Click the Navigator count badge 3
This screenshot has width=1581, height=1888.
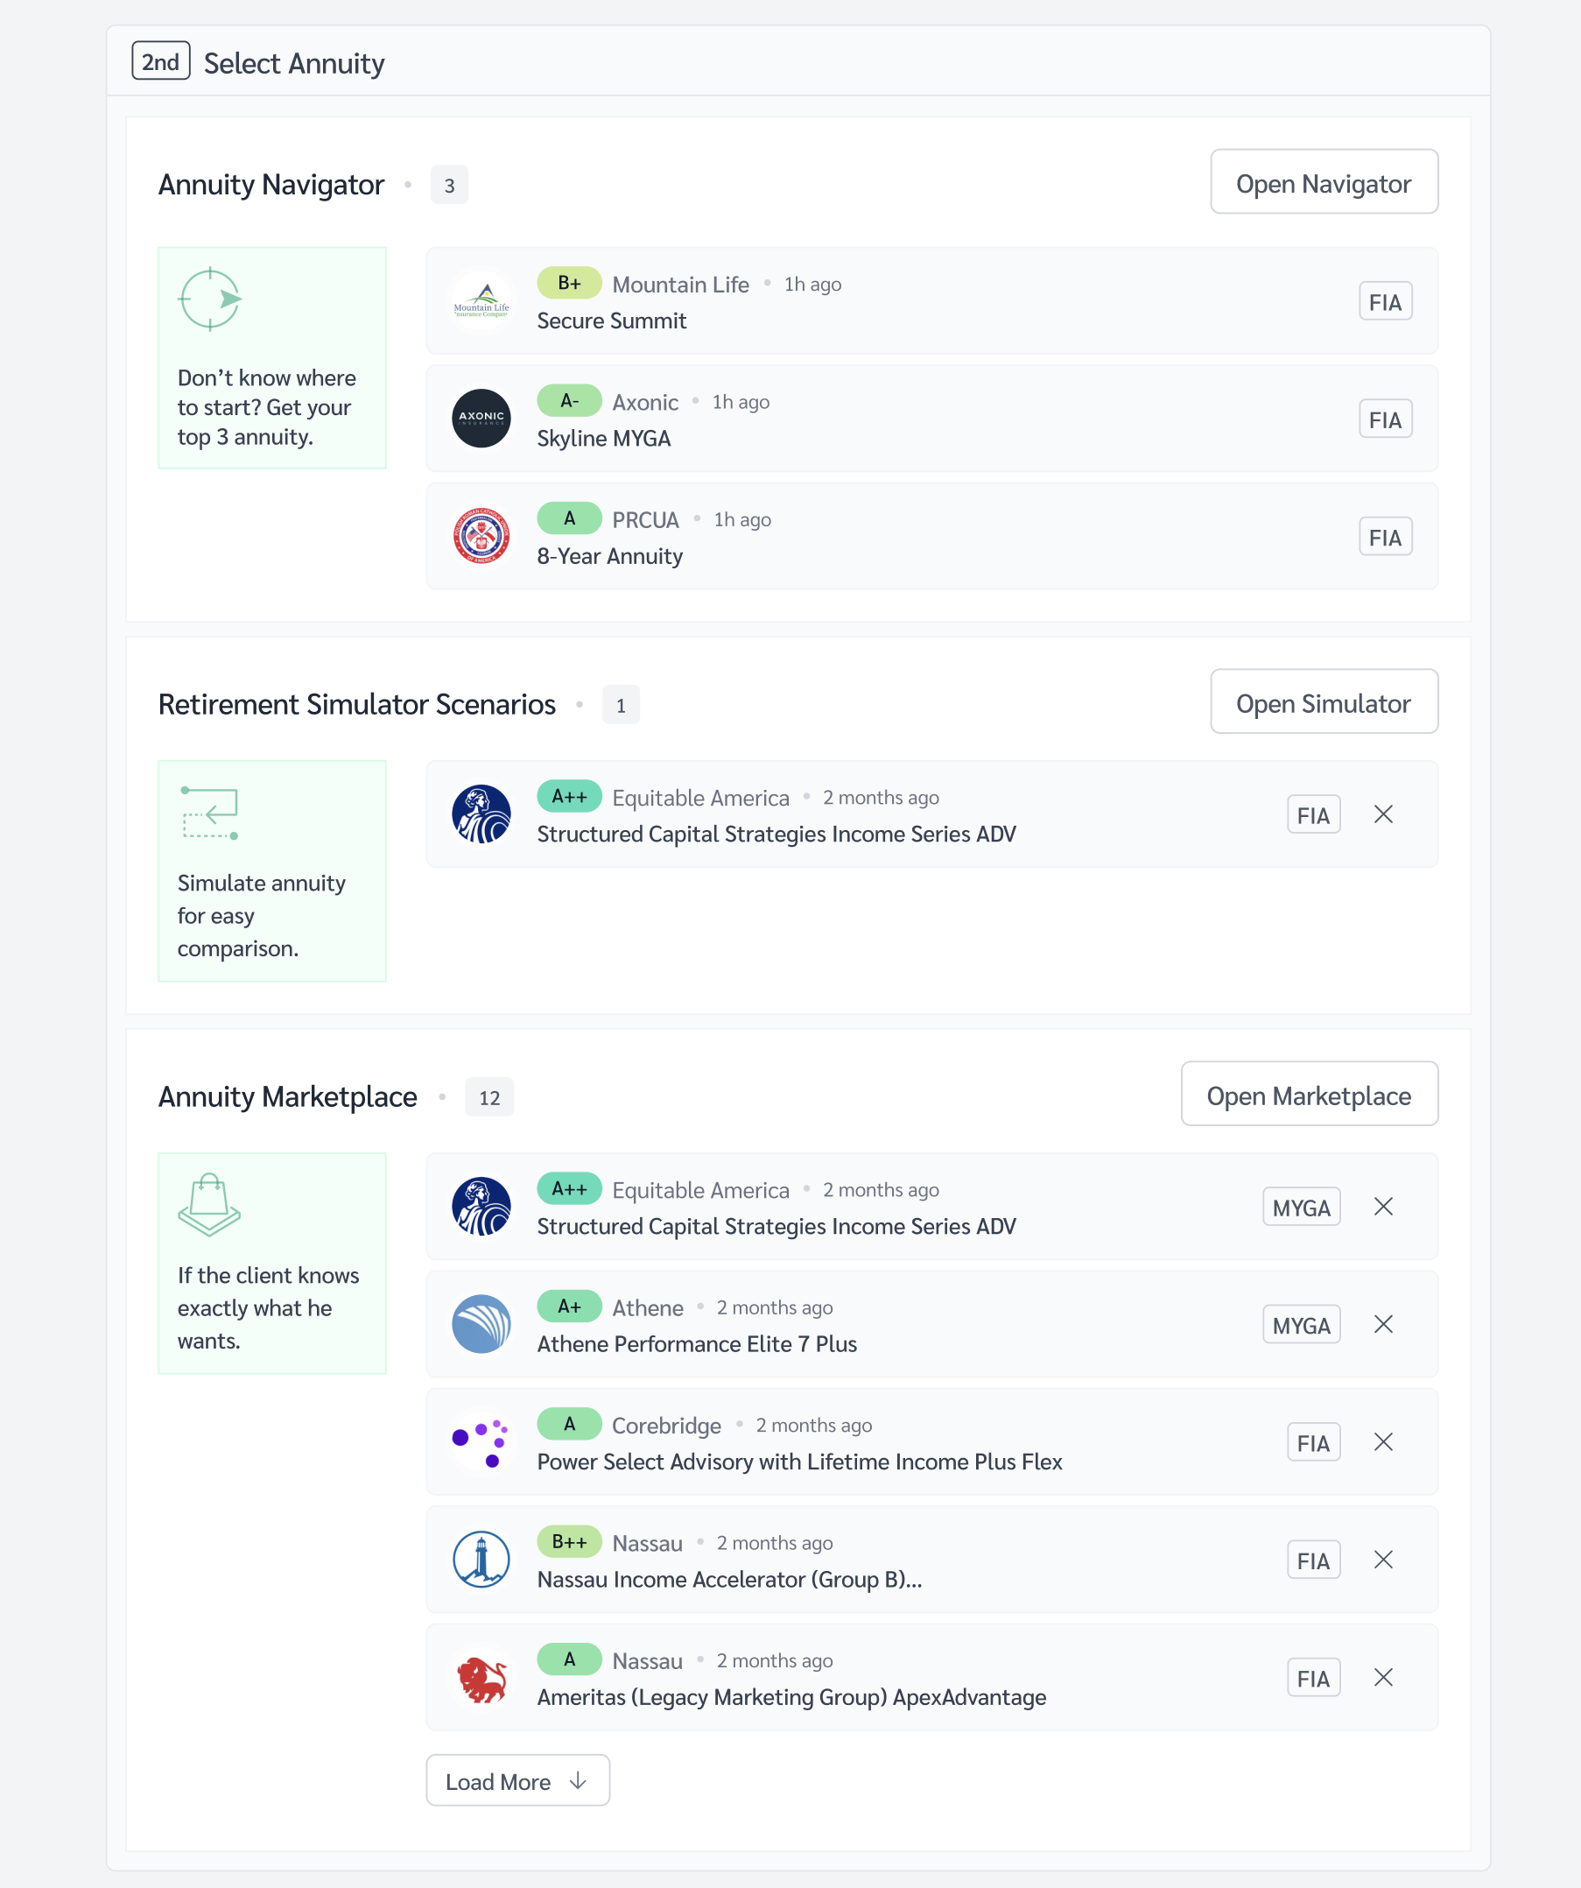[448, 185]
